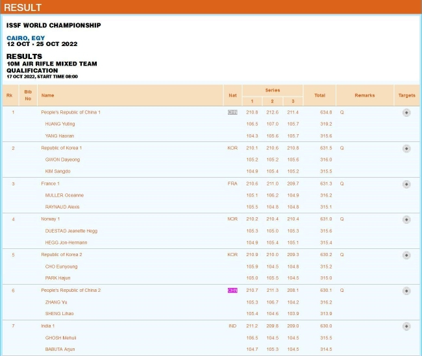Click total score 631.3

pyautogui.click(x=326, y=184)
